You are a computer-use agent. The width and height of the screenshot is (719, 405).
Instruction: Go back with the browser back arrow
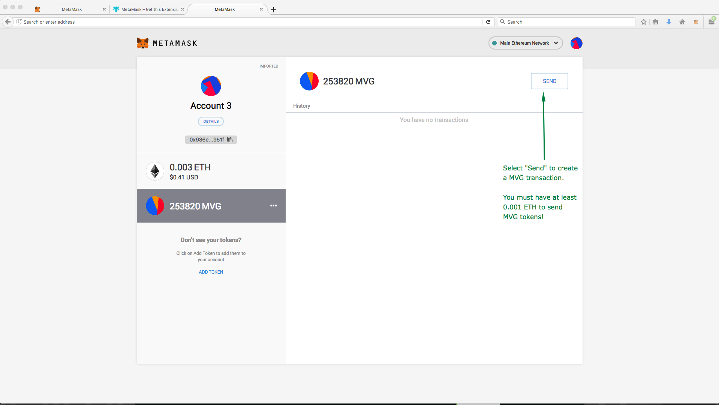[x=8, y=22]
